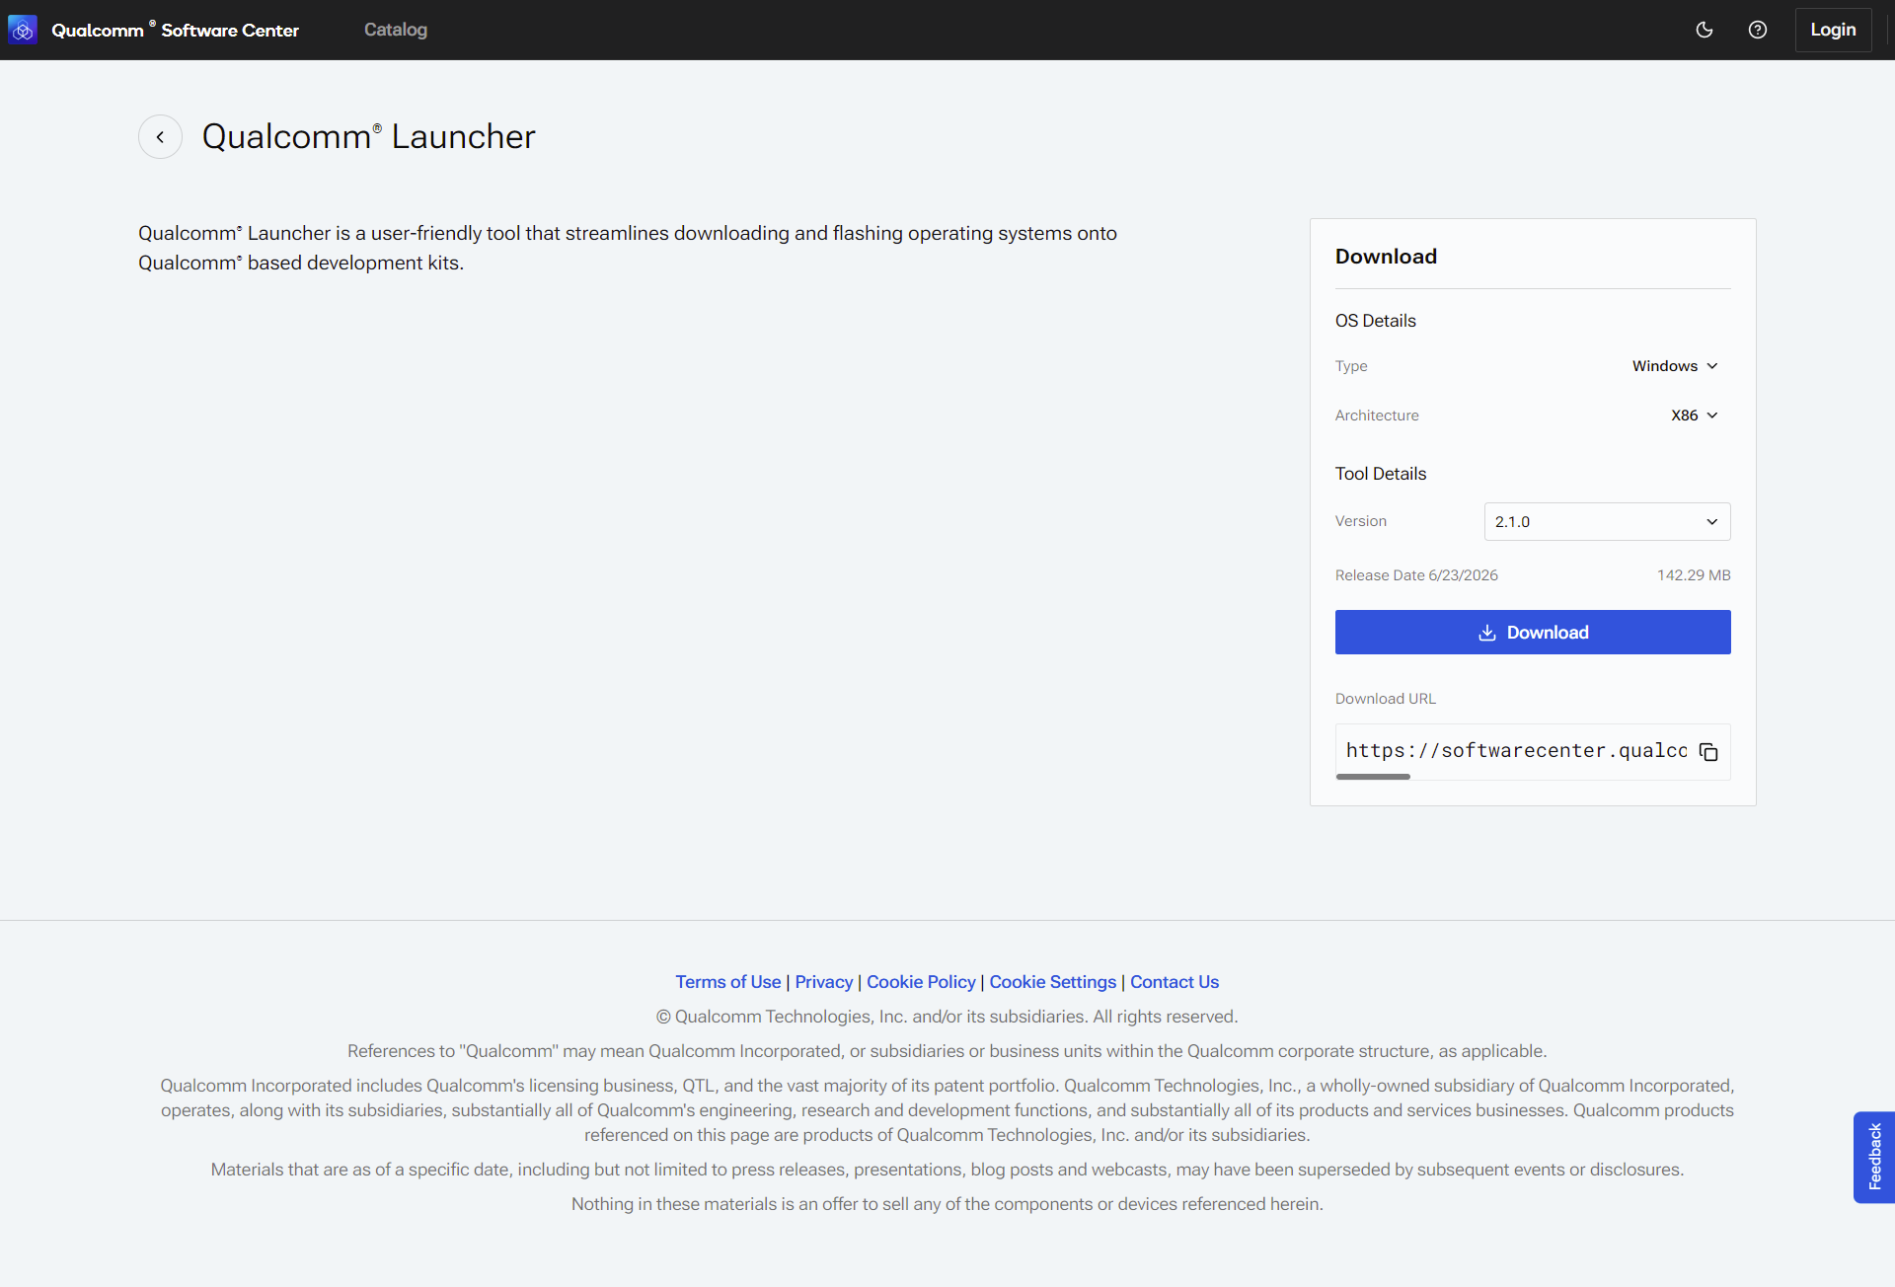This screenshot has height=1287, width=1895.
Task: Open help via the question mark icon
Action: [1758, 30]
